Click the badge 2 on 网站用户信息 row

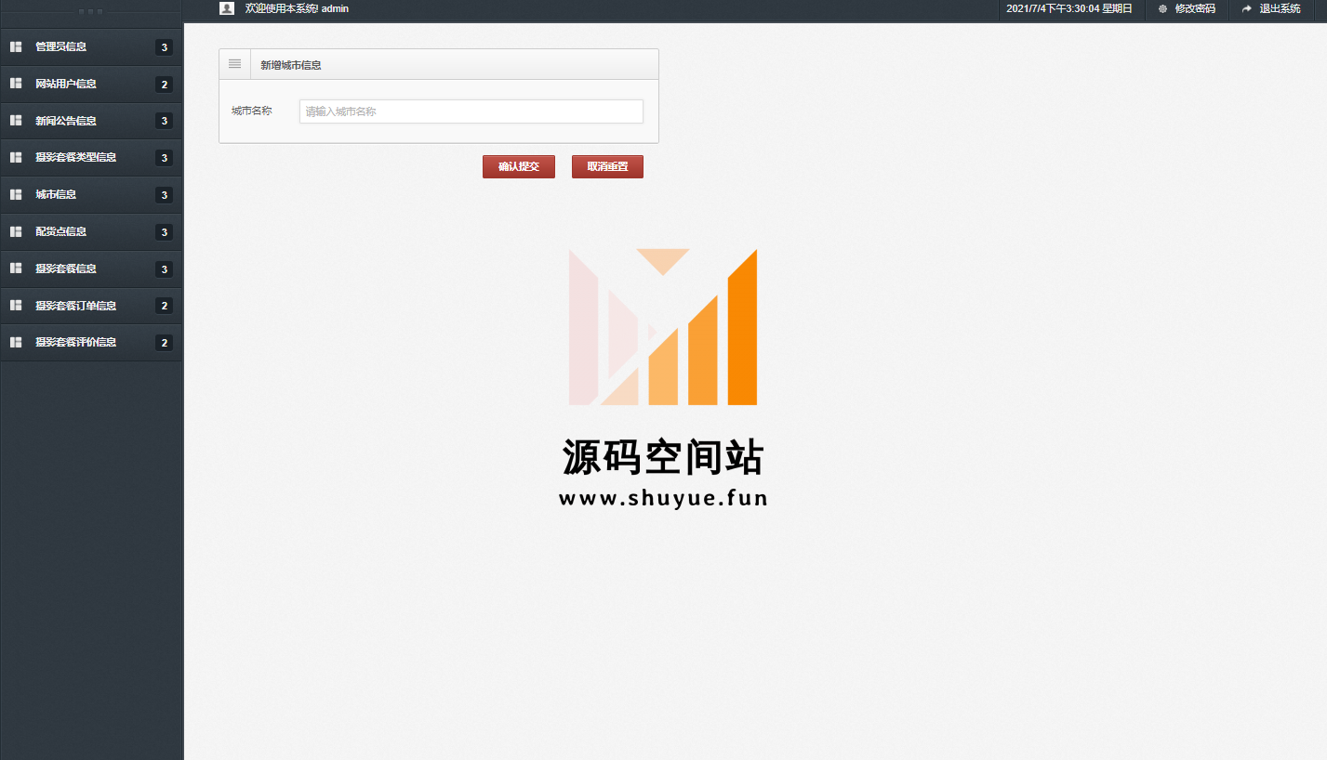pos(164,85)
